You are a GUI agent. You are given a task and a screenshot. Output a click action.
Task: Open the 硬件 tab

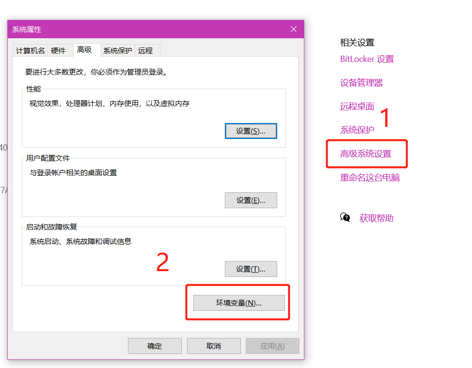58,50
